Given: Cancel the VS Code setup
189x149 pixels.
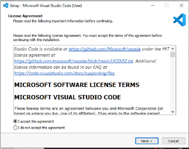Looking at the screenshot, I should pyautogui.click(x=173, y=141).
